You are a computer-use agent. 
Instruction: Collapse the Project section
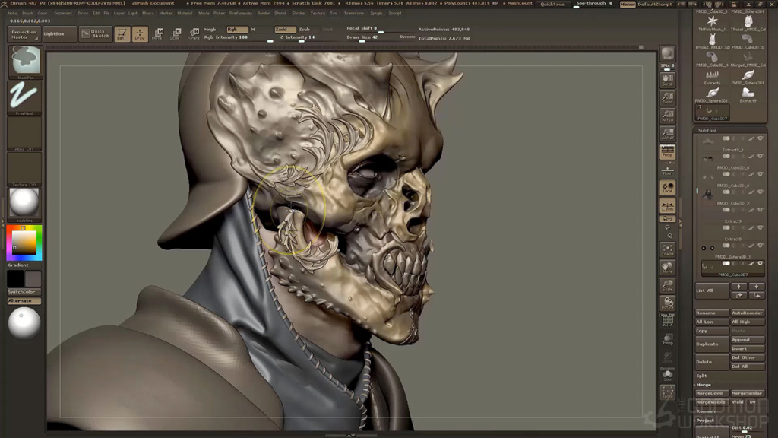tap(704, 421)
